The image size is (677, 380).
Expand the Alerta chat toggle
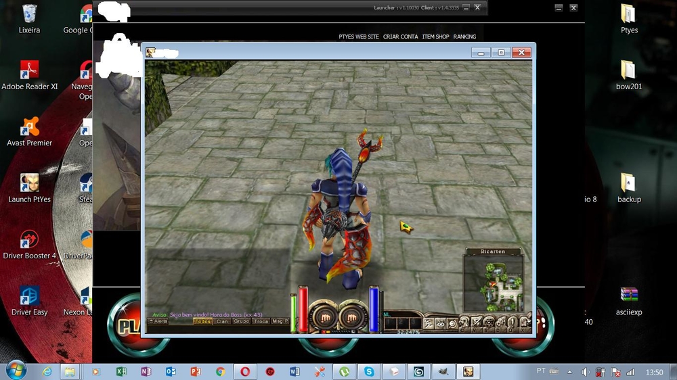coord(158,321)
